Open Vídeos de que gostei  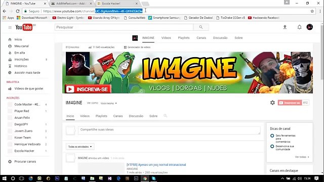tap(29, 88)
